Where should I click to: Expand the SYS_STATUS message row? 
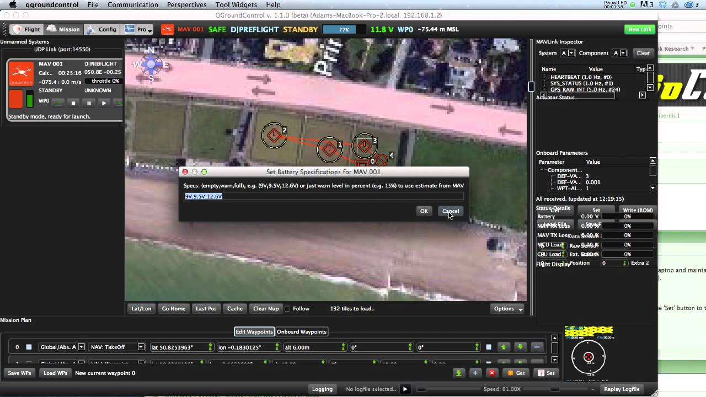(581, 83)
